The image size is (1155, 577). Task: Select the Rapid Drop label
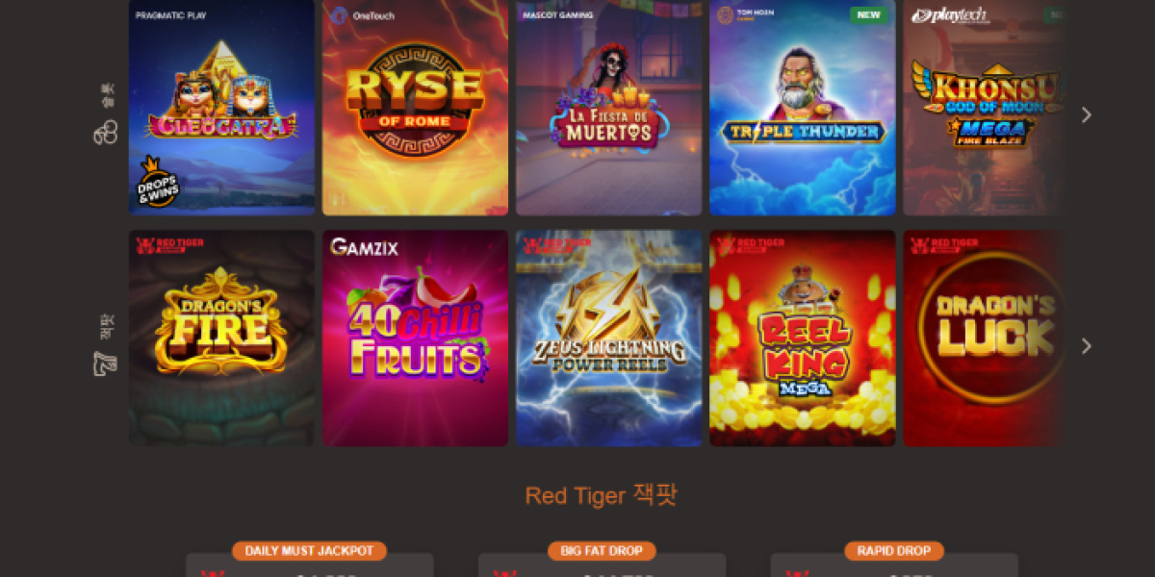(894, 551)
